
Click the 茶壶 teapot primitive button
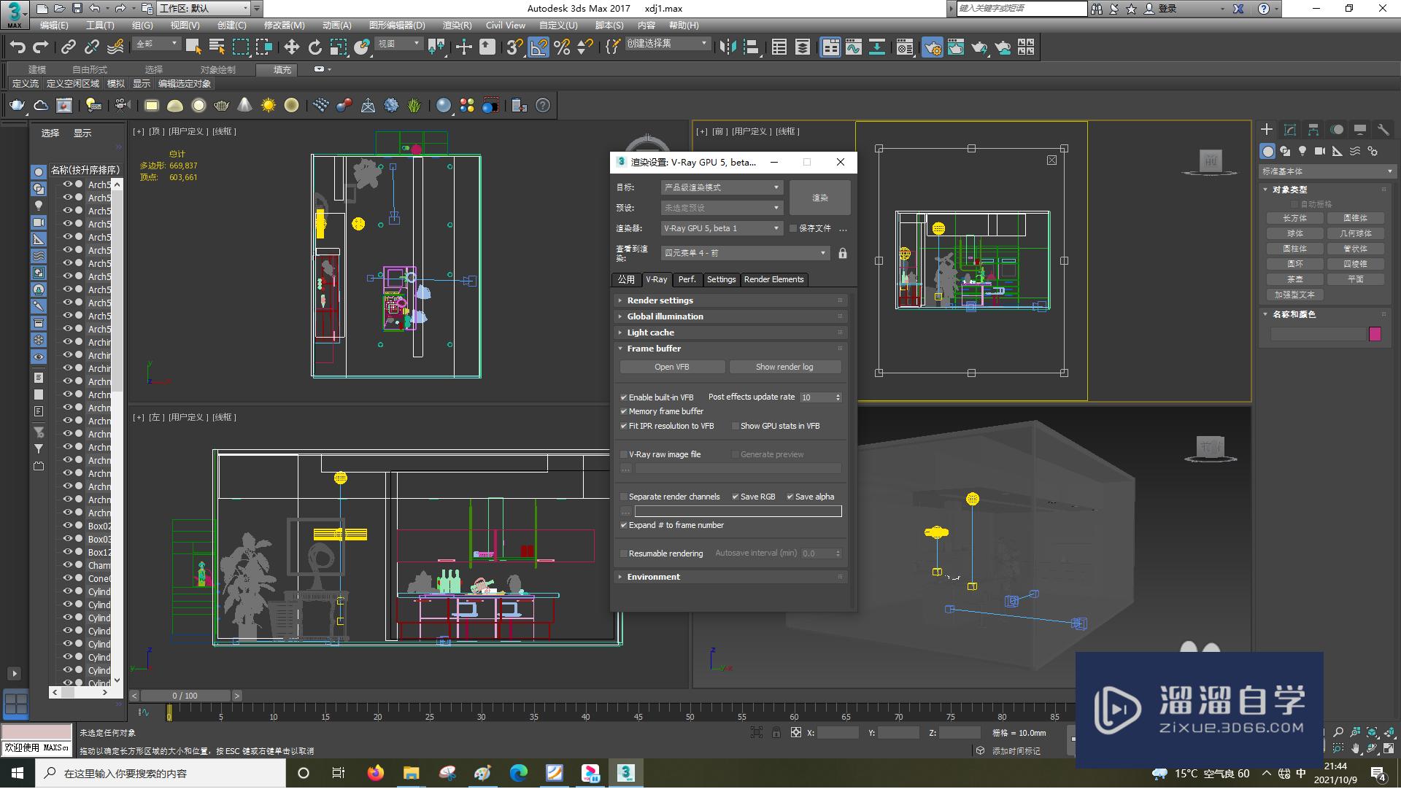[x=1294, y=279]
